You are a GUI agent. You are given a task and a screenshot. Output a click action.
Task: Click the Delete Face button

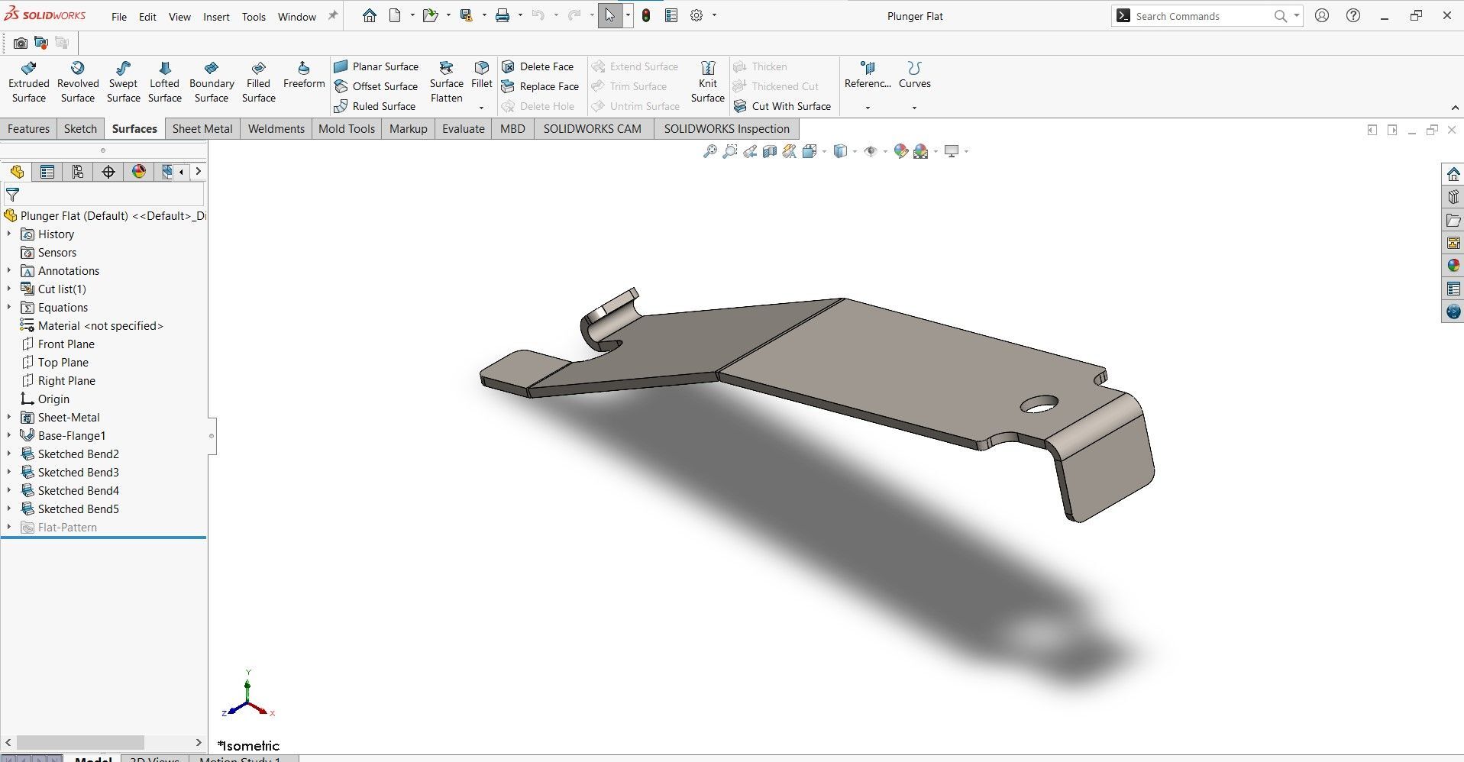[x=538, y=66]
